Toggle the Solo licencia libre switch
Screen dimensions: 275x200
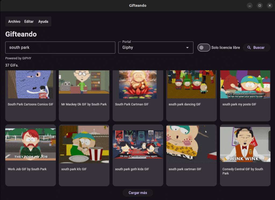[x=204, y=48]
